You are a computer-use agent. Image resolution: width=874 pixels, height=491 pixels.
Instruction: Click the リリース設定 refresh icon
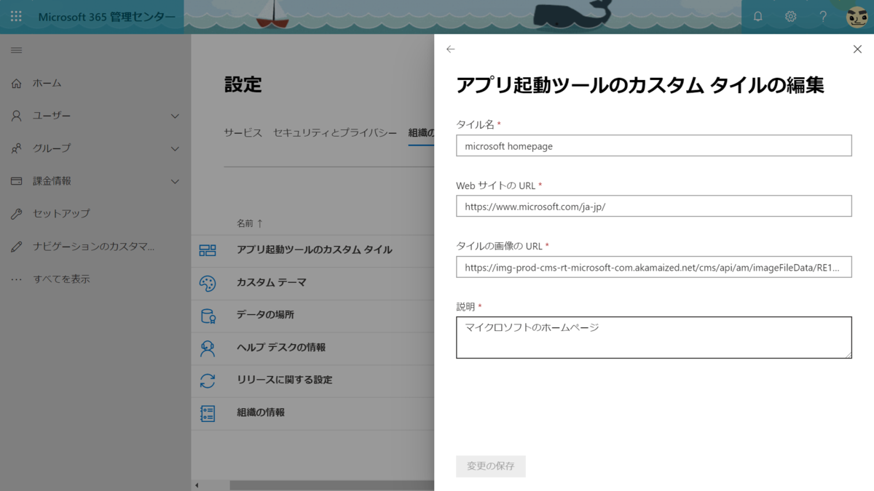[x=208, y=380]
